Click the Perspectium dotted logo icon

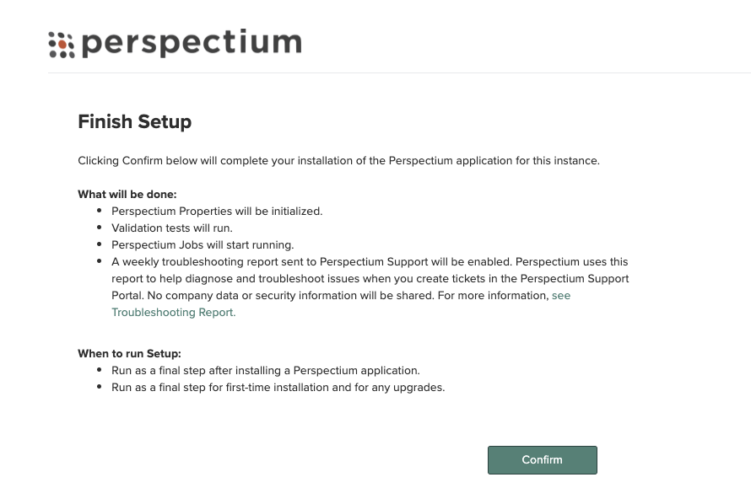coord(62,45)
